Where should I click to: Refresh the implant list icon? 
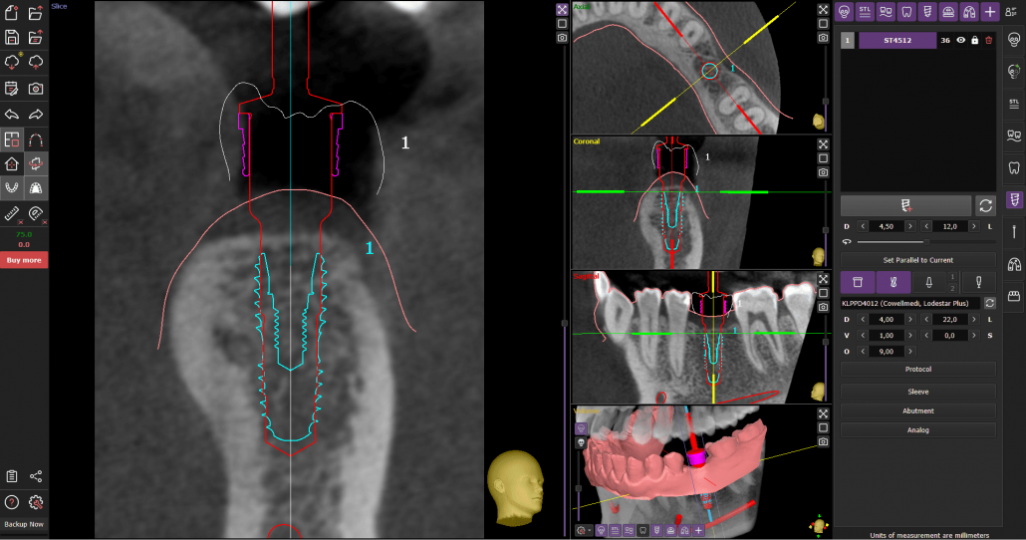pos(985,205)
